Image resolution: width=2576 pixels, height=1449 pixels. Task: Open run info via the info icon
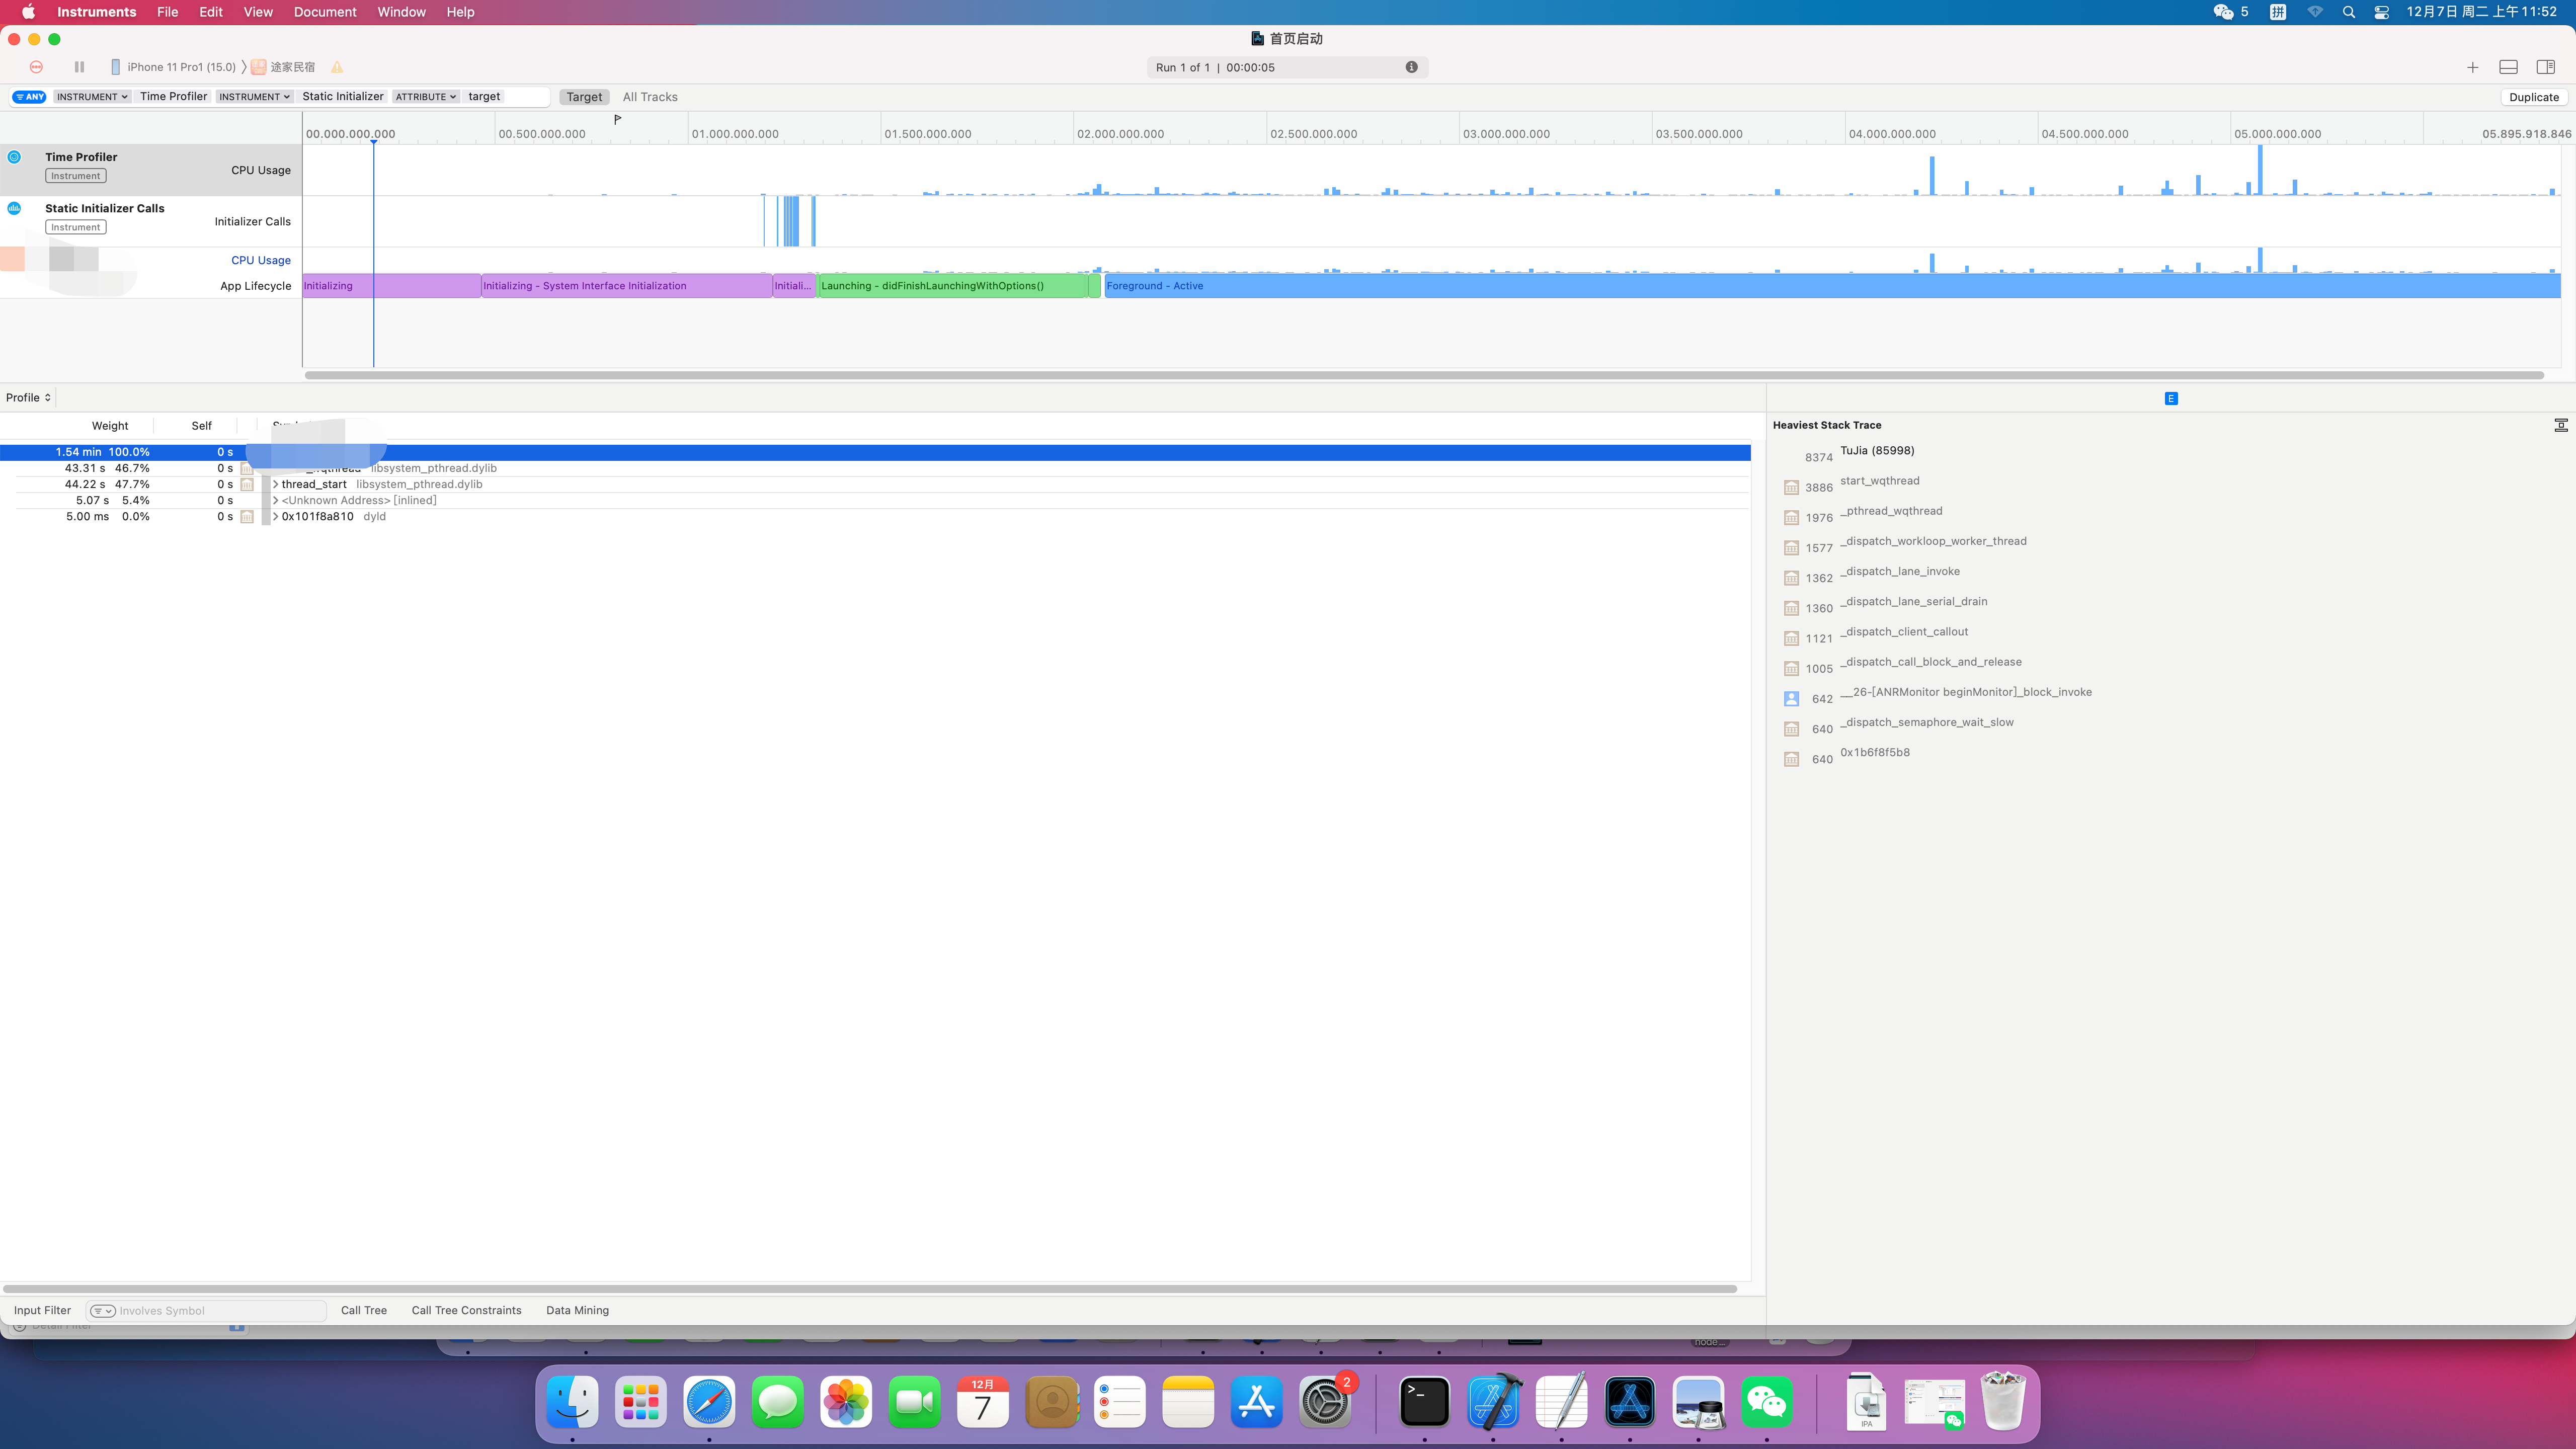coord(1411,67)
